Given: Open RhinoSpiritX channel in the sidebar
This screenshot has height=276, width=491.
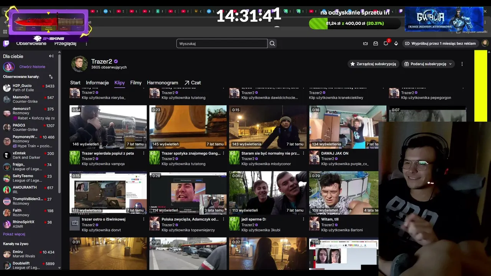Looking at the screenshot, I should click(x=29, y=224).
